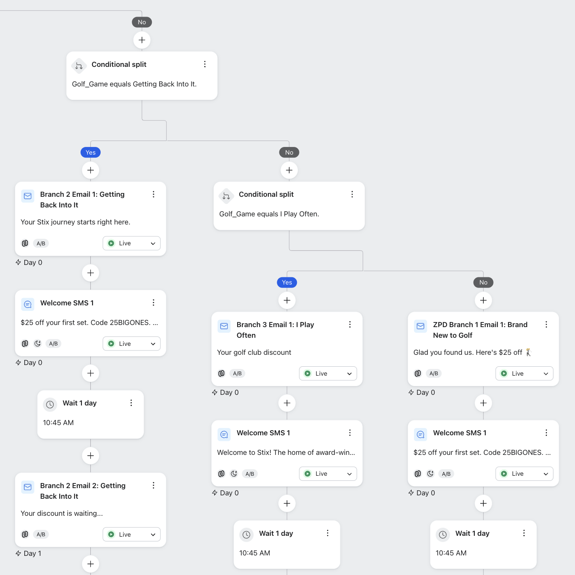
Task: Click tracking icon on ZPD Branch 1 Email 1
Action: click(x=418, y=374)
